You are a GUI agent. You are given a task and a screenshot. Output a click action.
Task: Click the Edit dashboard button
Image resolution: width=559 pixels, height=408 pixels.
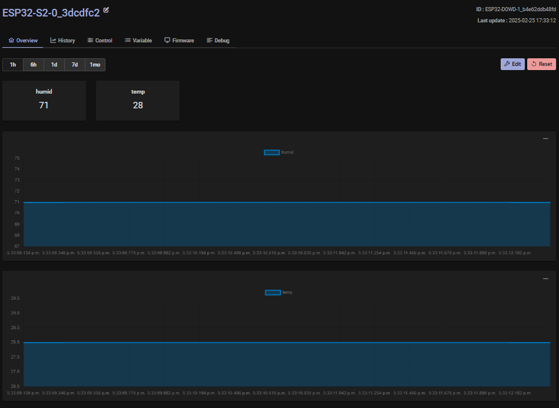[512, 64]
